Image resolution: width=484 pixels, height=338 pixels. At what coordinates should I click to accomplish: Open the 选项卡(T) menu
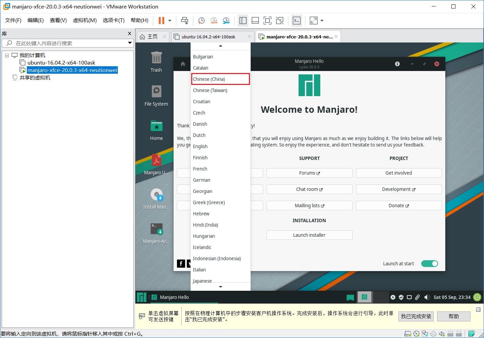[x=114, y=20]
